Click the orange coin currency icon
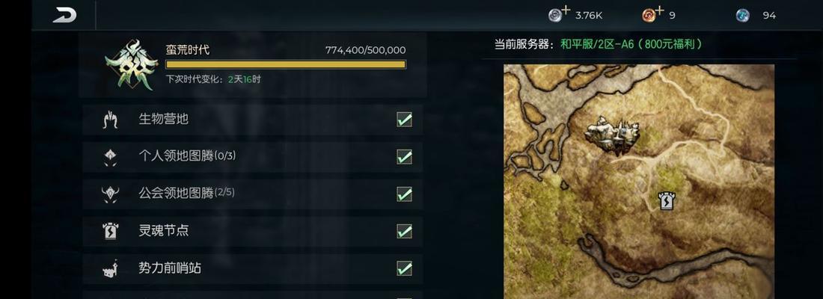This screenshot has width=823, height=299. (x=649, y=15)
